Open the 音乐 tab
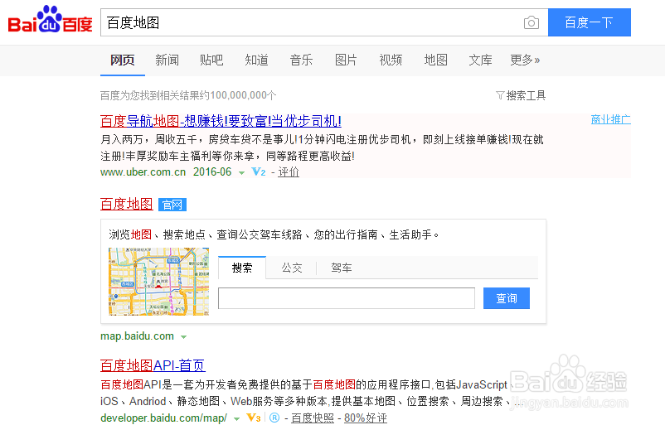Screen dimensions: 665x425 (301, 60)
